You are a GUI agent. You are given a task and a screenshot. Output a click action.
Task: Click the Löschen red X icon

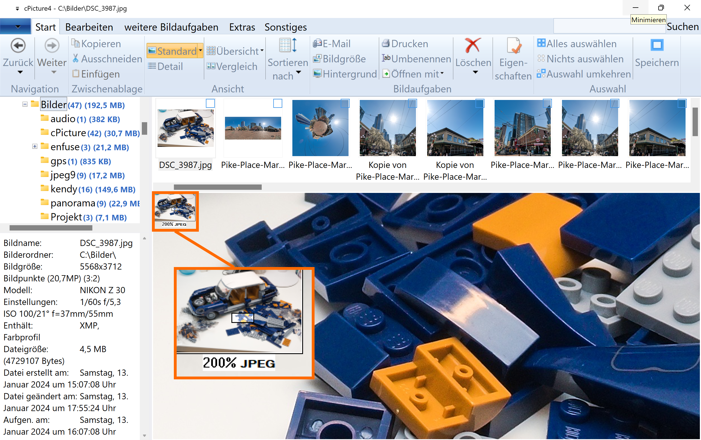[x=473, y=46]
